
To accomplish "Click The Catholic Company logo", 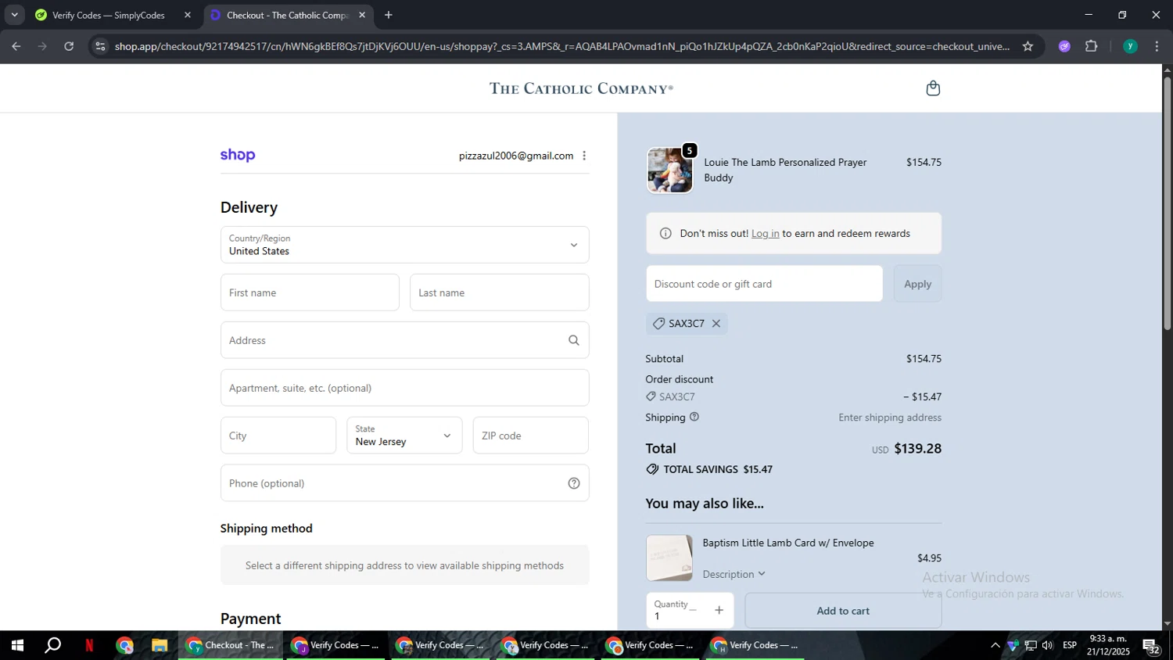I will 581,88.
